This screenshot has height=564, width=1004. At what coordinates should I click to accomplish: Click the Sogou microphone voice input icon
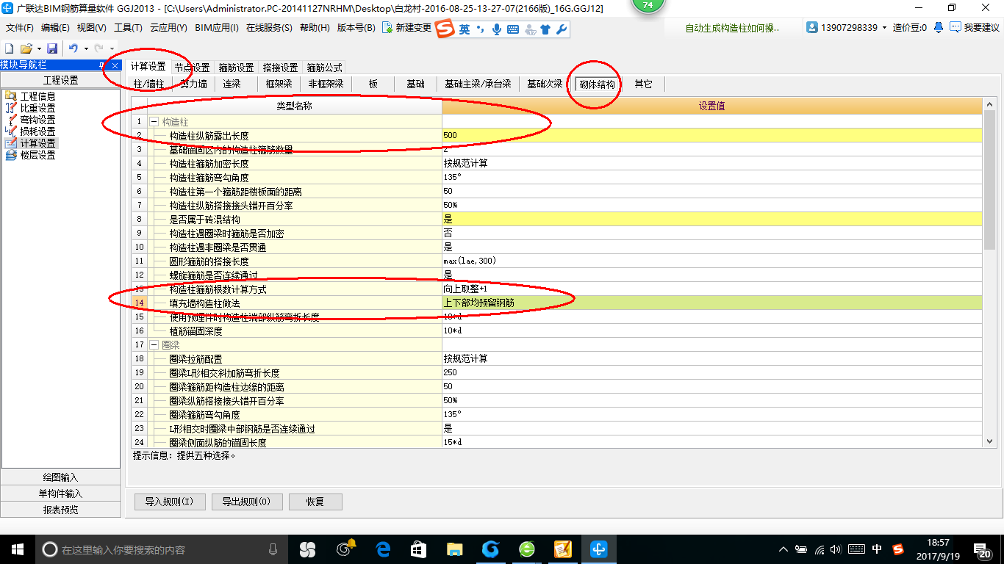click(x=497, y=29)
